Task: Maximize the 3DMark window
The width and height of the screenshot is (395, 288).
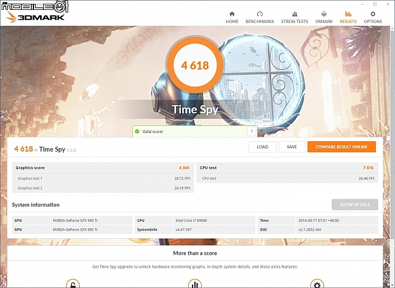Action: 375,4
